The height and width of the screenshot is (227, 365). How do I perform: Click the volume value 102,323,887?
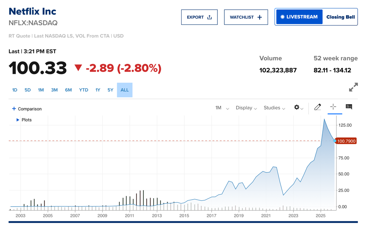(278, 70)
